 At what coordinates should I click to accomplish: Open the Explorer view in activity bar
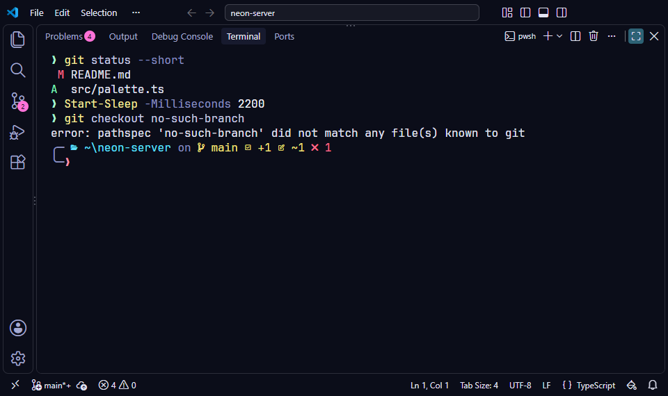tap(18, 40)
